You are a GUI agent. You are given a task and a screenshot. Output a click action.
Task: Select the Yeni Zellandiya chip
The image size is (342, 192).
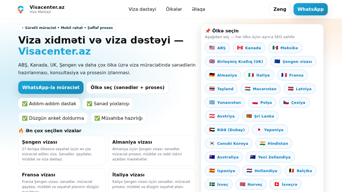click(270, 157)
